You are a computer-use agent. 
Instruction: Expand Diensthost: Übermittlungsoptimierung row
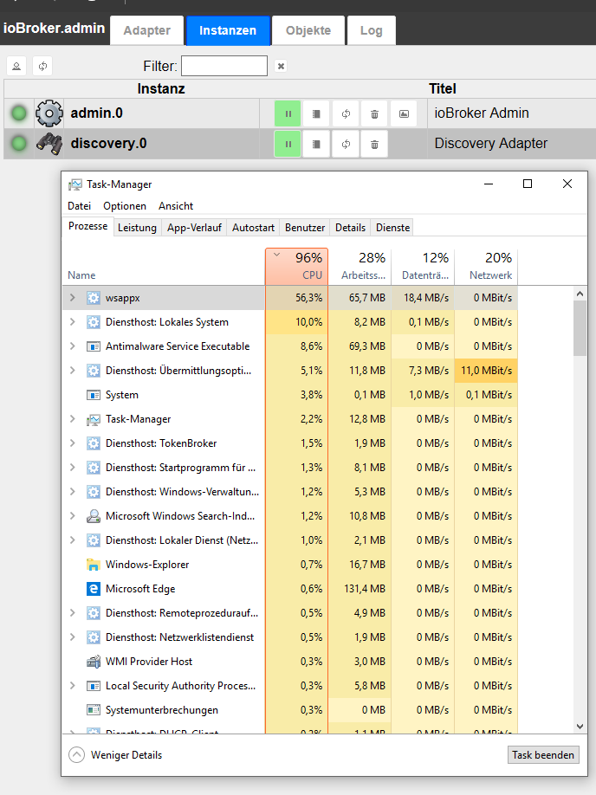73,371
